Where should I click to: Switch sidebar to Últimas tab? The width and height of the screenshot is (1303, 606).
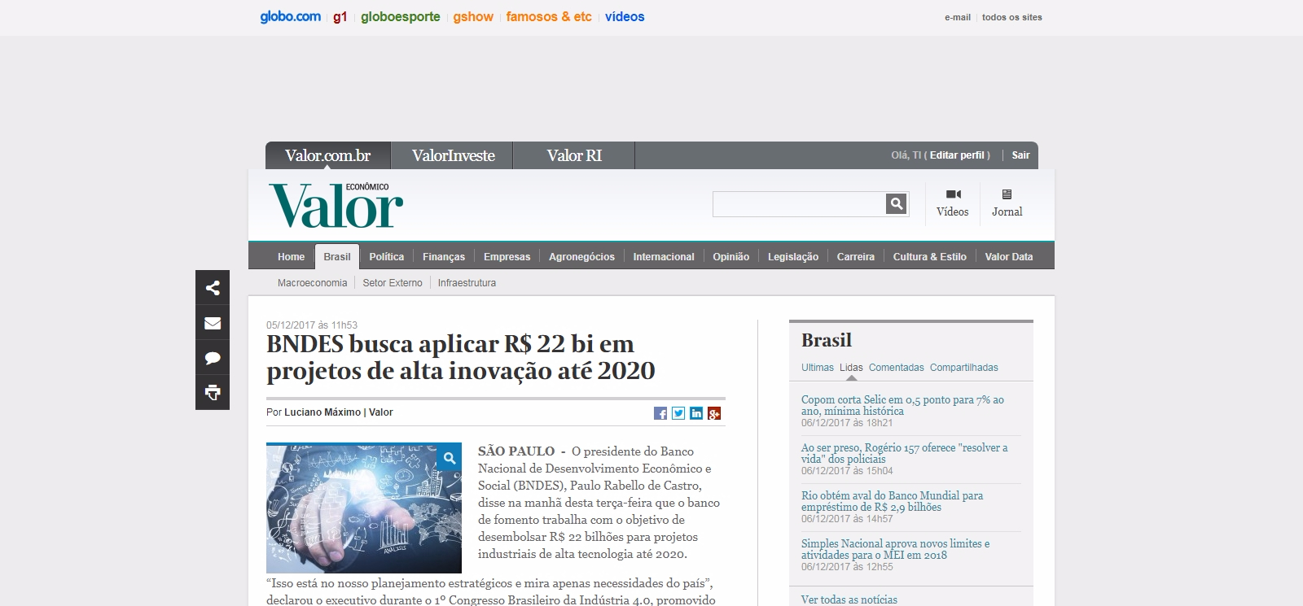click(x=818, y=368)
